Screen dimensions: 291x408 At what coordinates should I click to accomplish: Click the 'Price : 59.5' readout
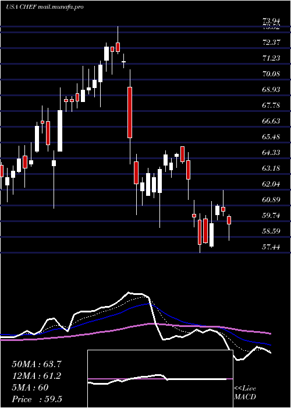click(37, 399)
